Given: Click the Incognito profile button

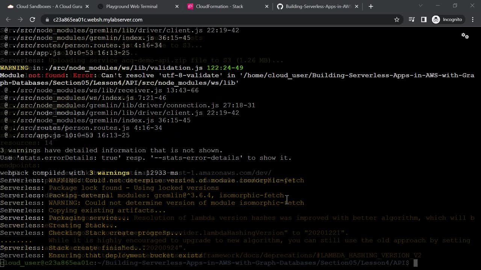Looking at the screenshot, I should click(x=447, y=19).
